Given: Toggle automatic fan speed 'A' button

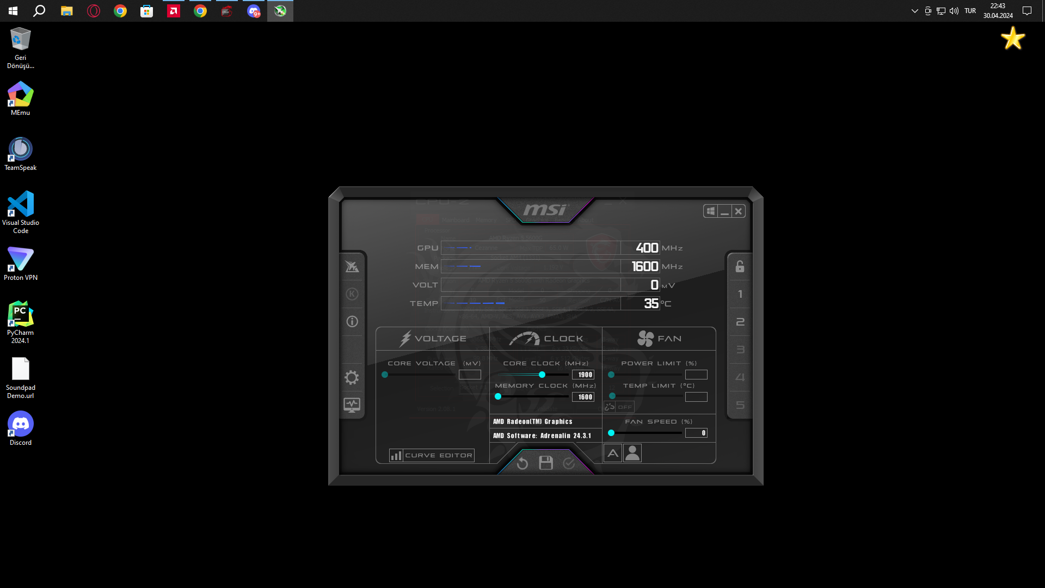Looking at the screenshot, I should (613, 453).
